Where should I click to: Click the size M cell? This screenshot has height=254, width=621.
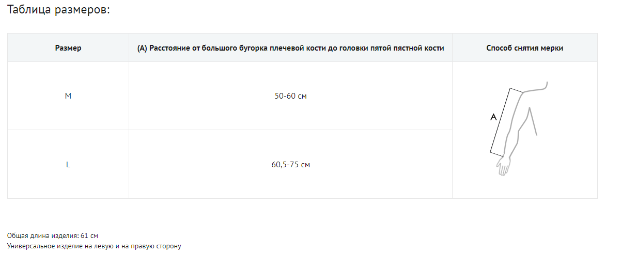[68, 96]
